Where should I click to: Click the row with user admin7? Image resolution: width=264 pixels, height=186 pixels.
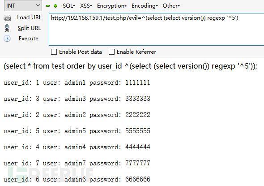(x=77, y=163)
